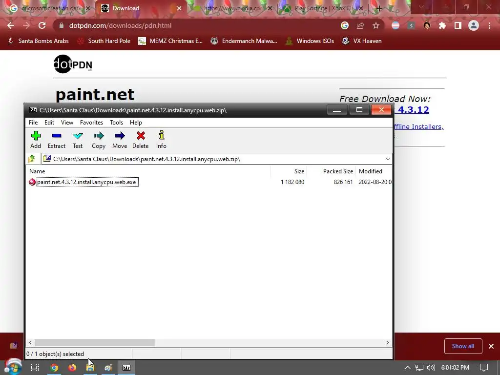Viewport: 500px width, 375px height.
Task: Open the Tools menu
Action: 116,123
